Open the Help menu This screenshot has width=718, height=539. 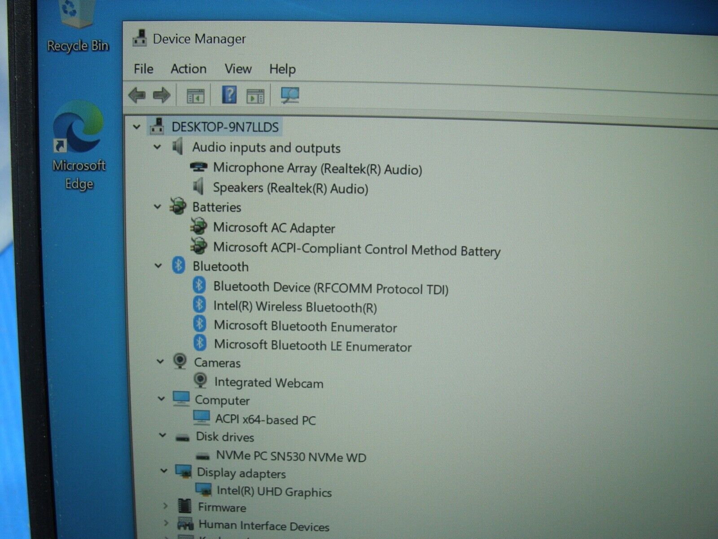282,69
